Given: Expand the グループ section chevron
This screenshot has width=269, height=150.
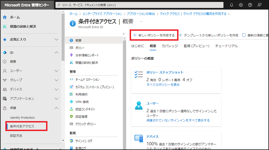Looking at the screenshot, I should click(57, 80).
